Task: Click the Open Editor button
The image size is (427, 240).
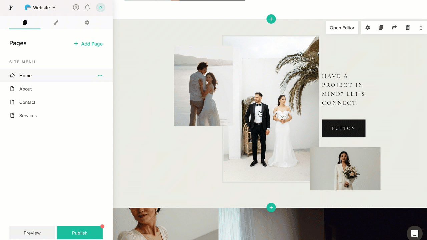Action: [x=342, y=28]
